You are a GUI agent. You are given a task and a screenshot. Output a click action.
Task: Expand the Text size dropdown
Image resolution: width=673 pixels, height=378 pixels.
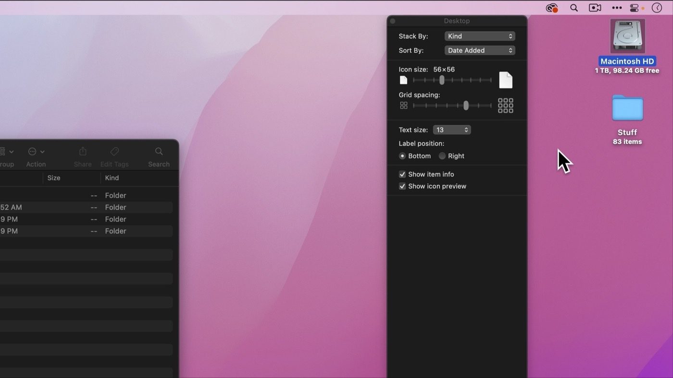click(451, 130)
